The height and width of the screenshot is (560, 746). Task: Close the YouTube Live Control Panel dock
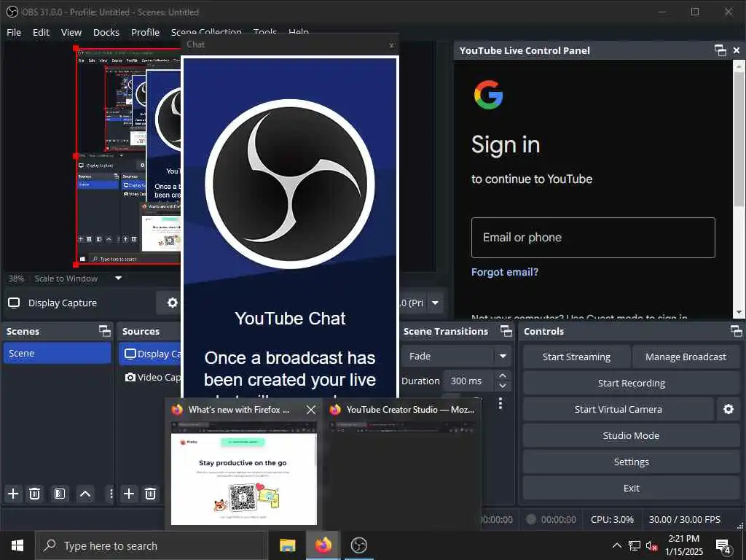click(737, 50)
